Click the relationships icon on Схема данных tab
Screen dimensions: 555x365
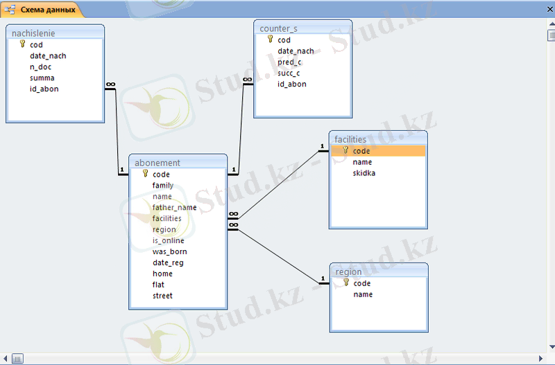point(10,10)
